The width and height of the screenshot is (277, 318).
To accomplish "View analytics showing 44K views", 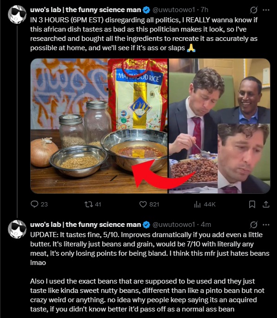I will (x=205, y=204).
